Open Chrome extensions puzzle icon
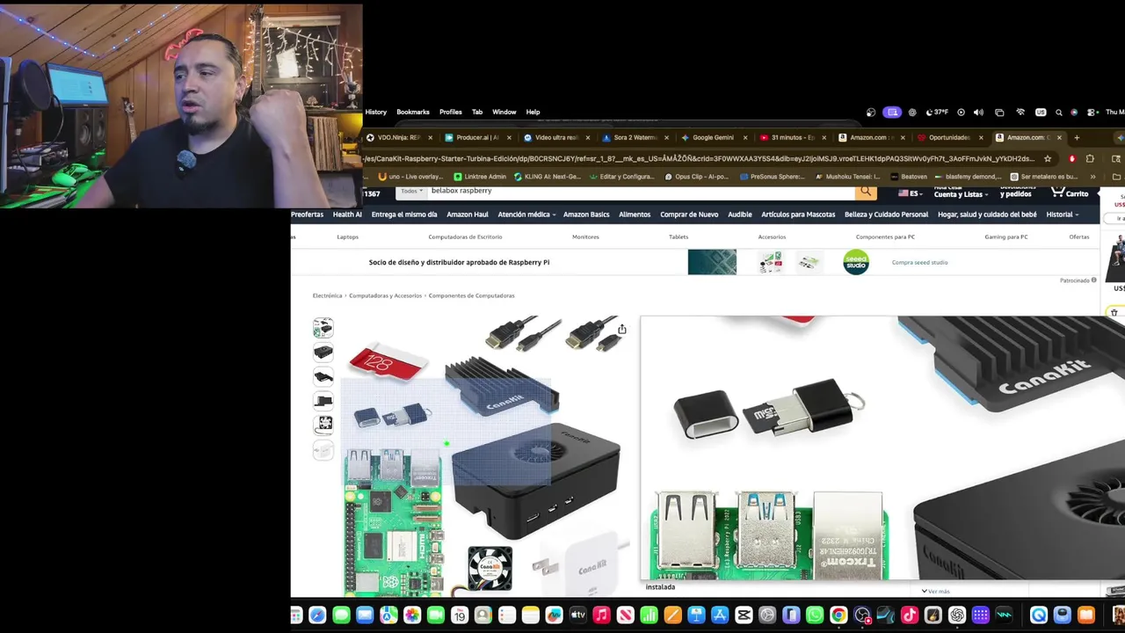The image size is (1125, 633). tap(1090, 159)
